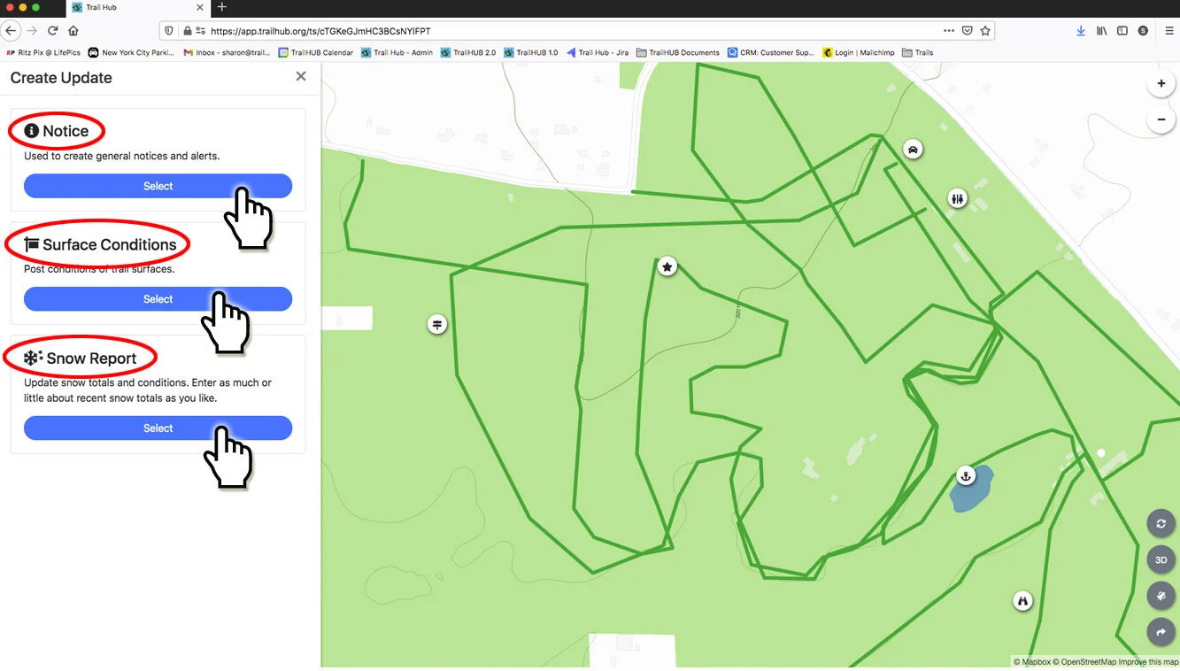The height and width of the screenshot is (671, 1180).
Task: Open the Trails bookmark folder
Action: 918,52
